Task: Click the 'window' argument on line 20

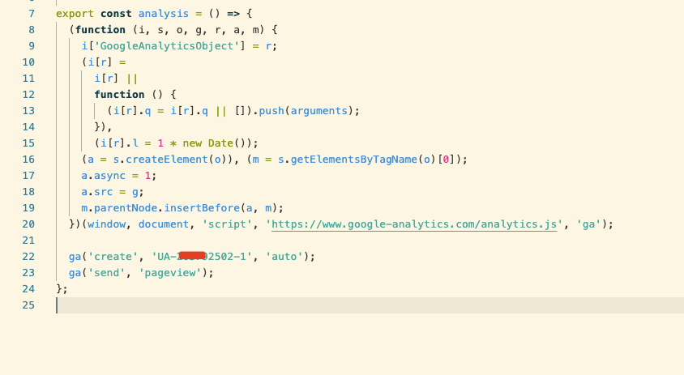Action: pos(106,224)
